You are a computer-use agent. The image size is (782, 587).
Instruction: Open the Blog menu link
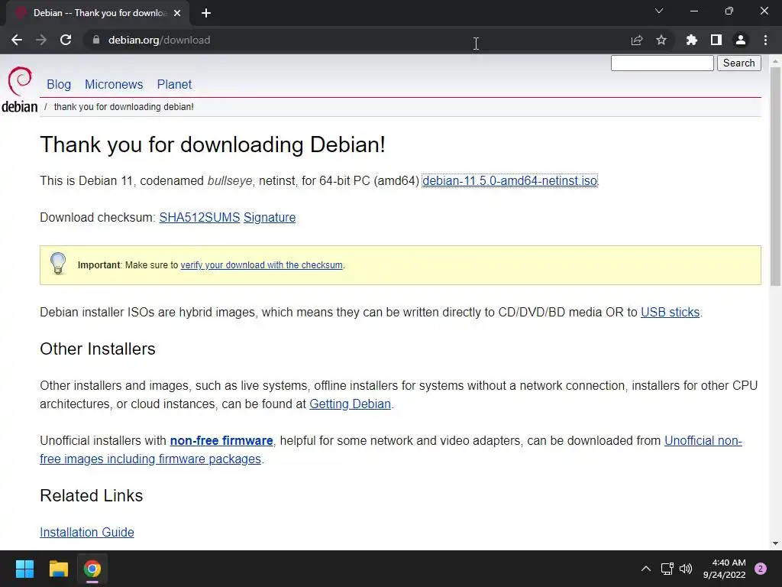[59, 84]
